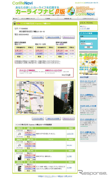Click the regular price 144 in 給油価格 table
This screenshot has height=178, width=110.
click(66, 51)
